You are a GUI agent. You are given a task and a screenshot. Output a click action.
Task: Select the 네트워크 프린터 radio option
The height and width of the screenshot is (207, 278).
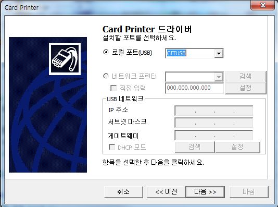(106, 76)
